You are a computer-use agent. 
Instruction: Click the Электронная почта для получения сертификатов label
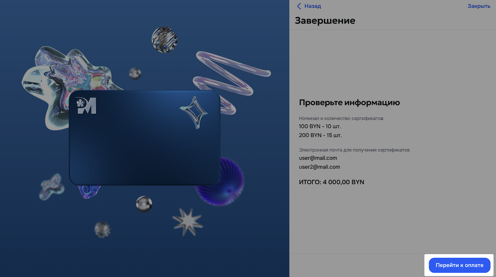tap(354, 150)
